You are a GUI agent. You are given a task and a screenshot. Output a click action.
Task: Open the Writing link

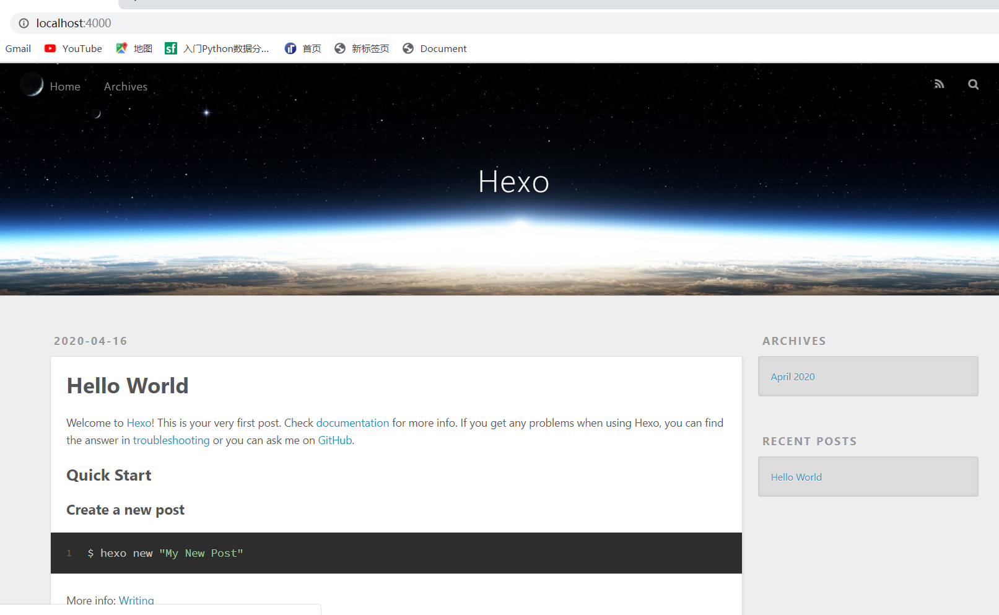[136, 600]
